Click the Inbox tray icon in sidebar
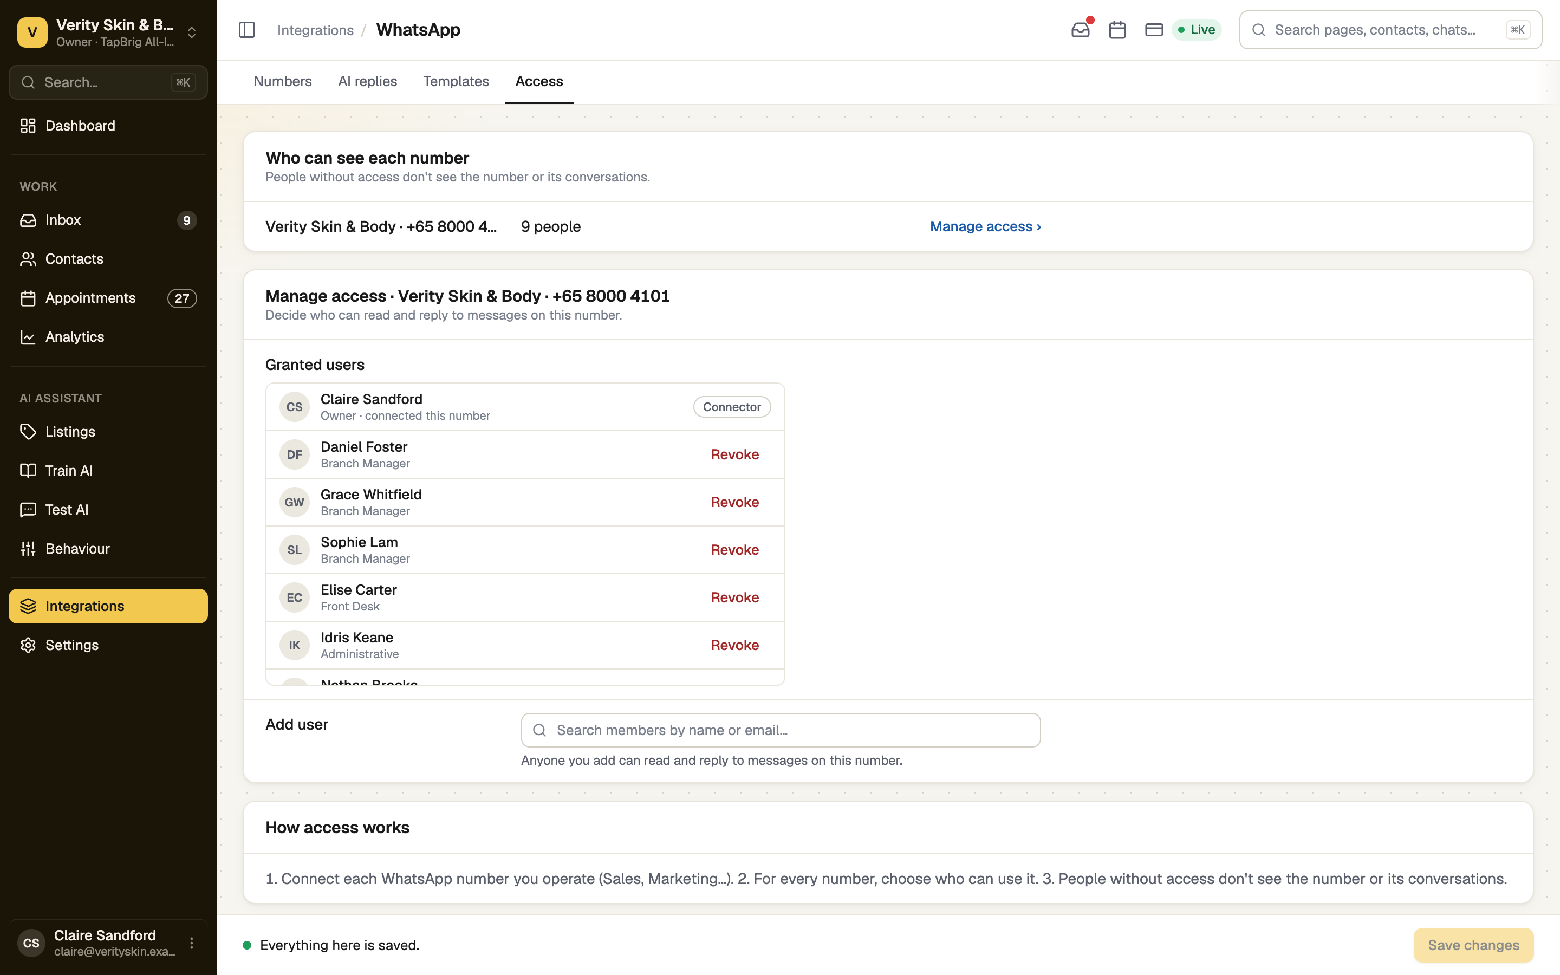The width and height of the screenshot is (1560, 975). 28,220
